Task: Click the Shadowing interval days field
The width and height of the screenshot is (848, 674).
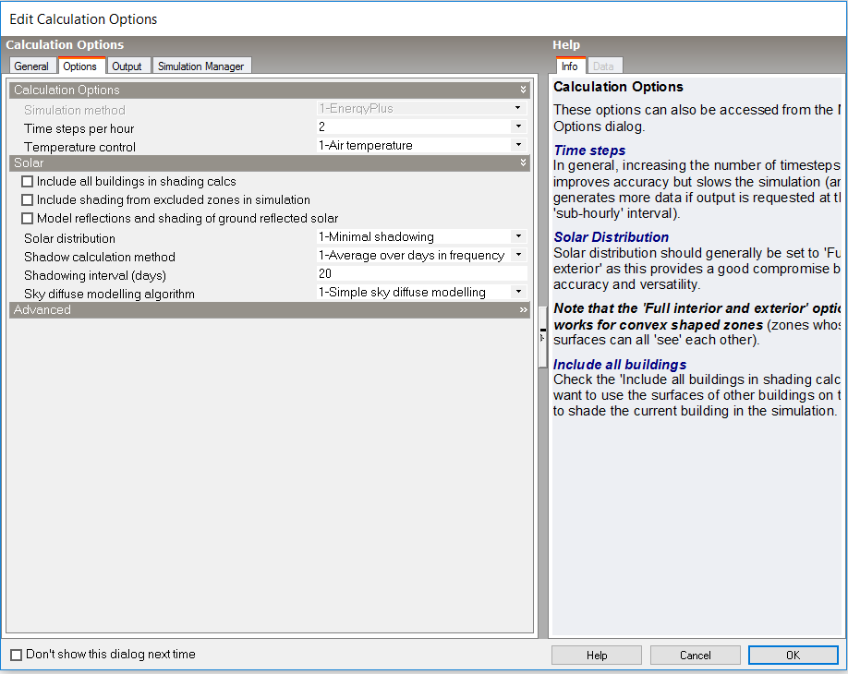Action: point(421,273)
